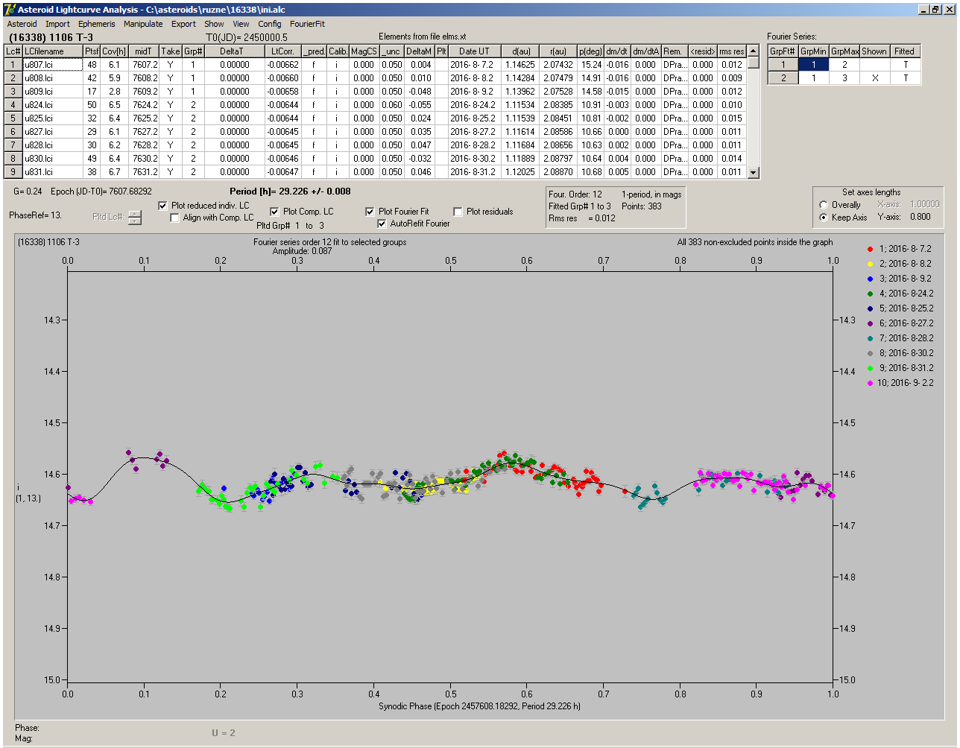Select file u809.lci in the table

53,92
